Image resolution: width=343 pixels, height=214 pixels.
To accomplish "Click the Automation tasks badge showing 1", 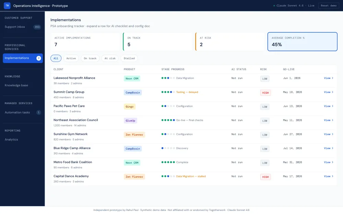I will (x=38, y=112).
